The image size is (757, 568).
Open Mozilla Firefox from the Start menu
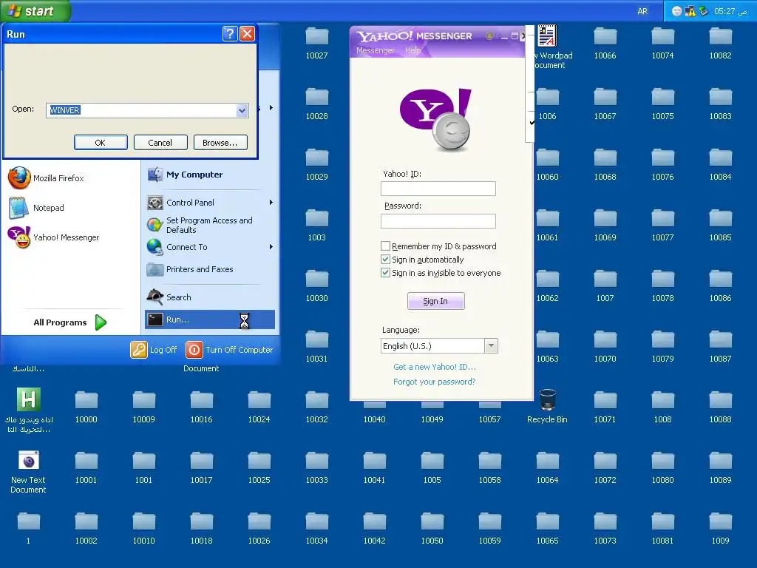click(47, 178)
